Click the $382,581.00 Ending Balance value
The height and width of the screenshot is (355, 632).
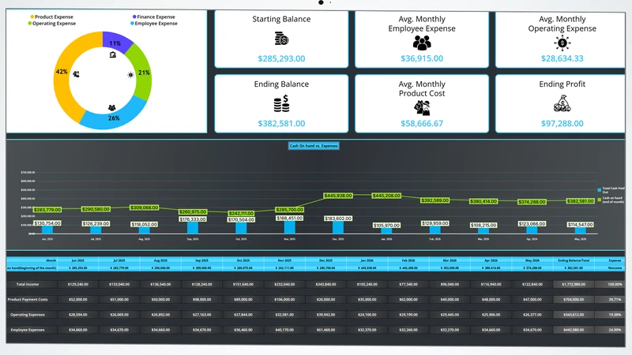[x=281, y=124]
